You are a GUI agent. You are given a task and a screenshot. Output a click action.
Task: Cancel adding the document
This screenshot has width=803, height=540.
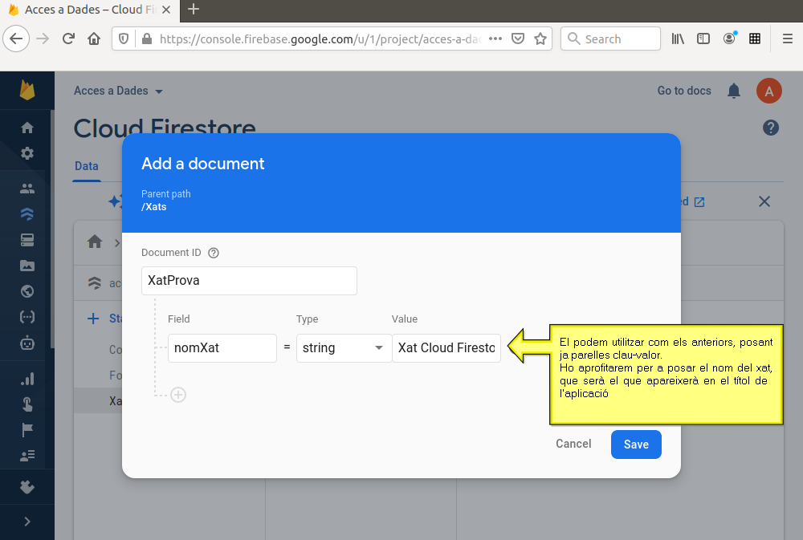pyautogui.click(x=573, y=444)
